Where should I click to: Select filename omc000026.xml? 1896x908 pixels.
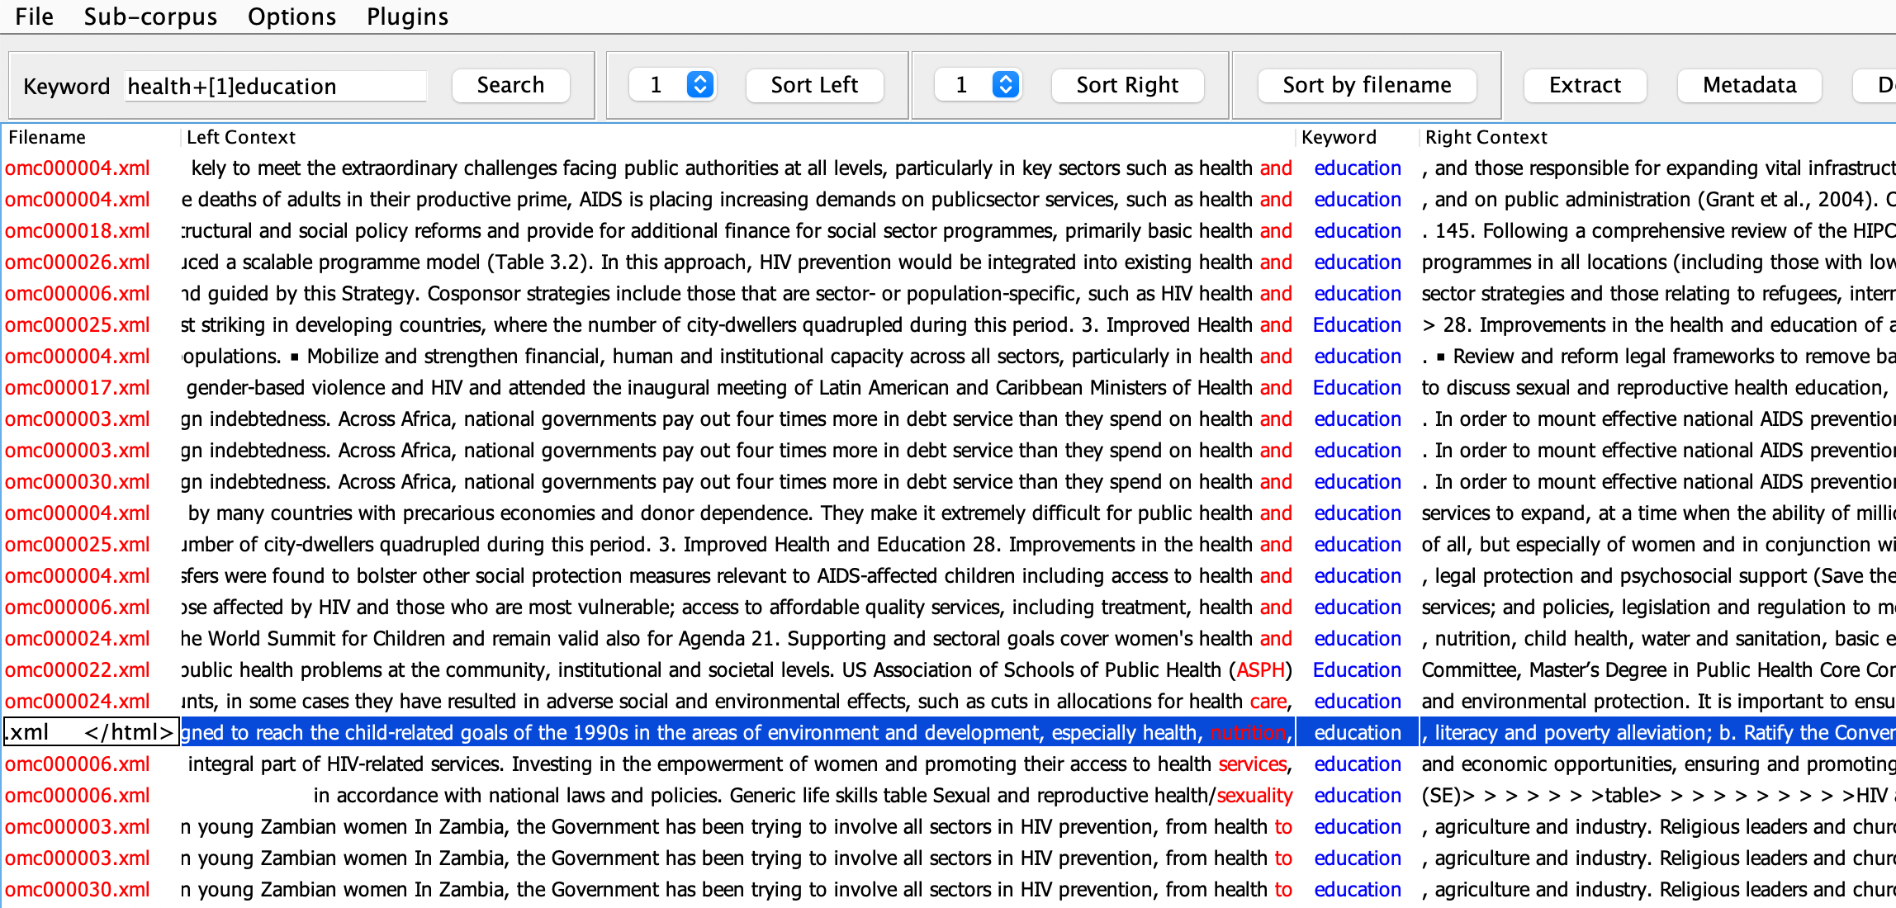(78, 262)
